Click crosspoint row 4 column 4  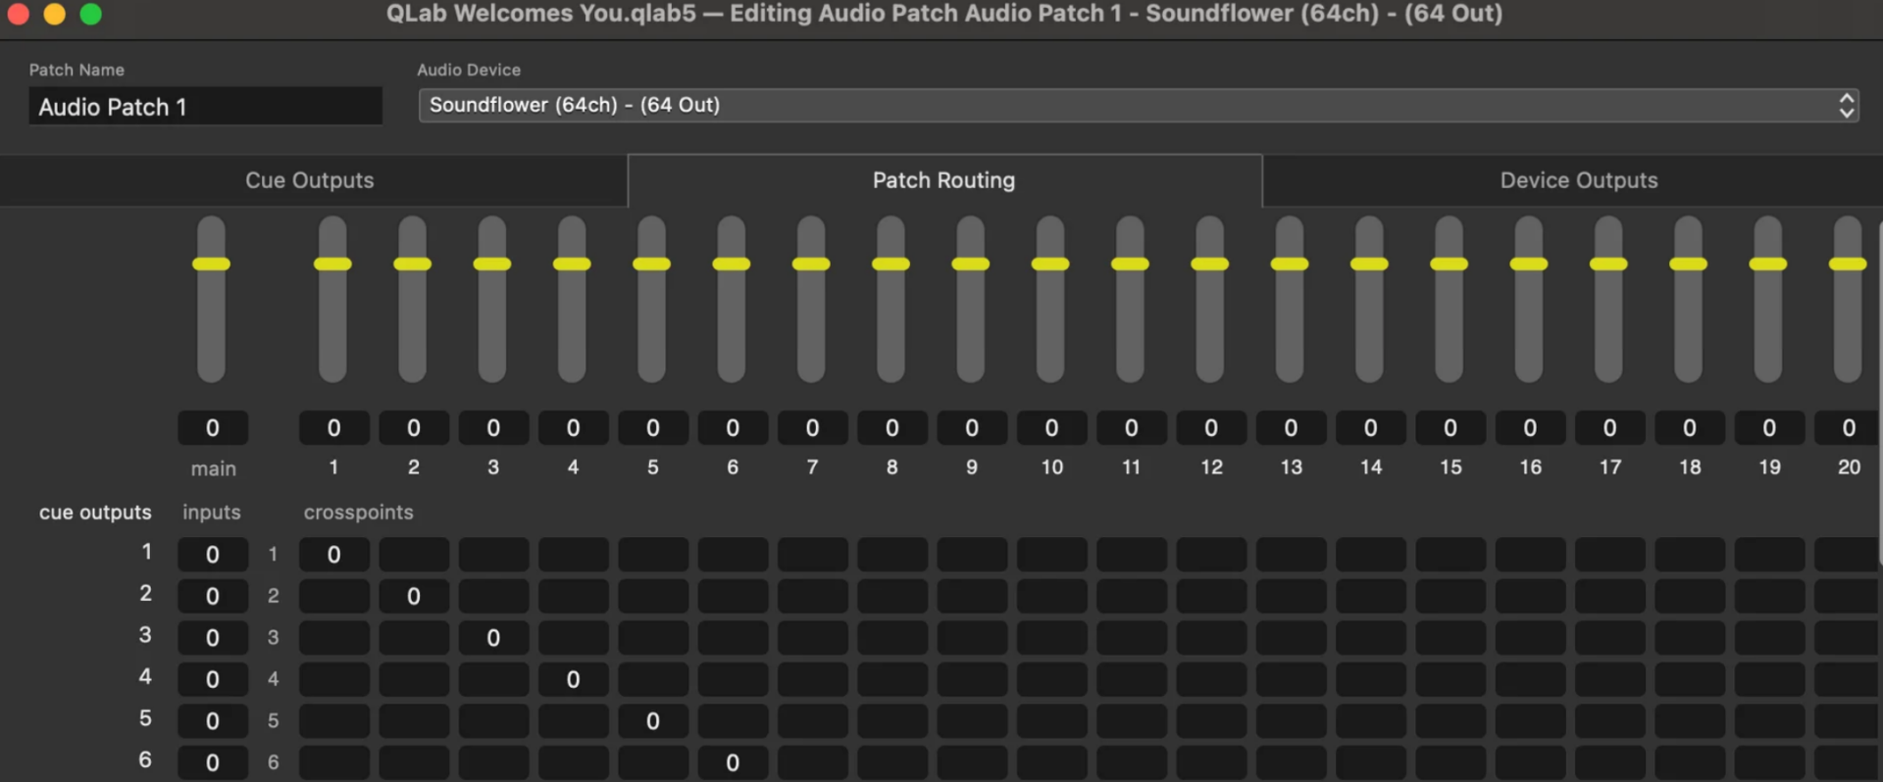[574, 679]
